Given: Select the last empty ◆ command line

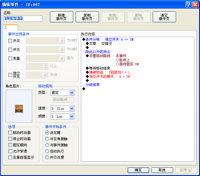Looking at the screenshot, I should 84,89.
